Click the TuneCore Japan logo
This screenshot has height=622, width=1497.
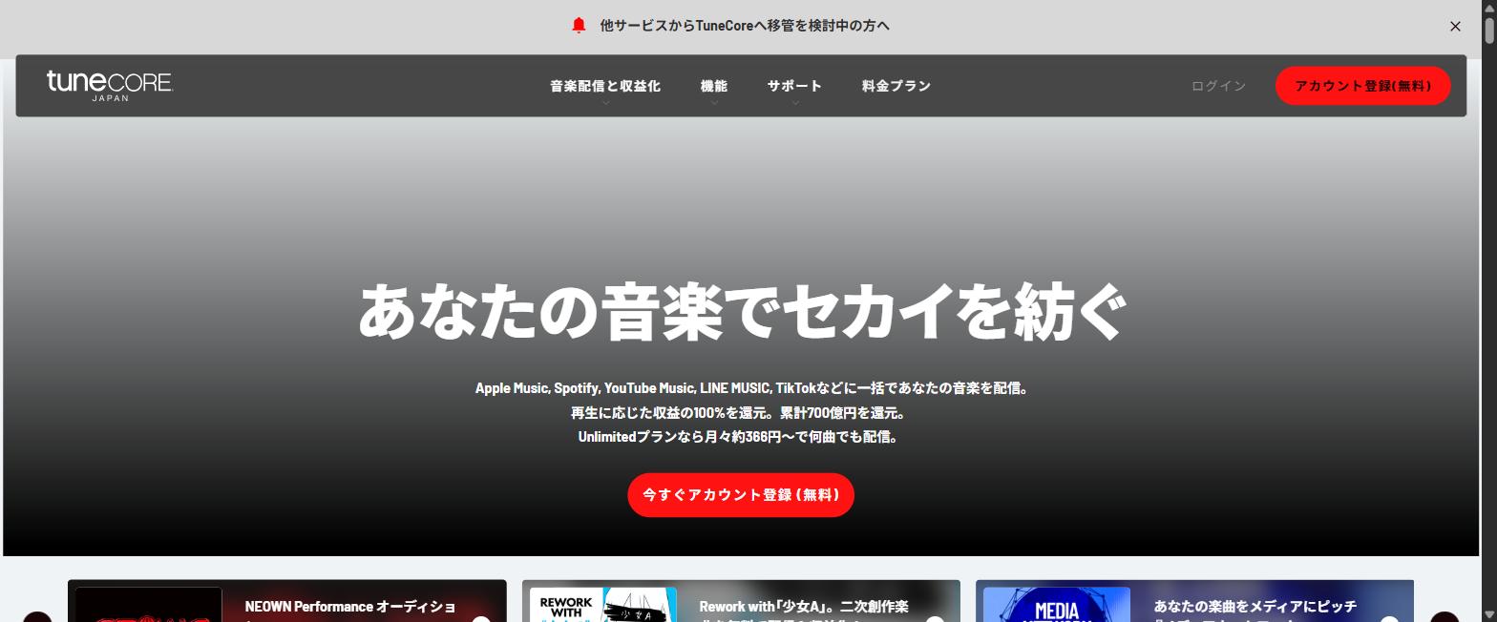pyautogui.click(x=110, y=85)
